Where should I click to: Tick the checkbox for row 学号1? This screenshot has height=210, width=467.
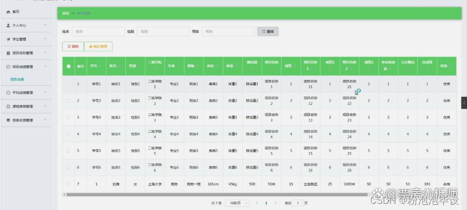[68, 84]
